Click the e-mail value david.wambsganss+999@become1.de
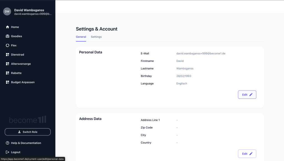284x161 pixels. (x=201, y=54)
